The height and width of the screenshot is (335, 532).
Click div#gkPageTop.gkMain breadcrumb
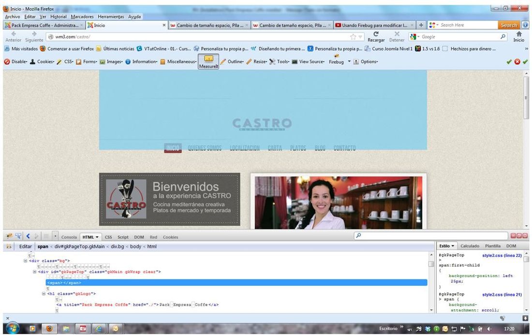click(x=79, y=247)
